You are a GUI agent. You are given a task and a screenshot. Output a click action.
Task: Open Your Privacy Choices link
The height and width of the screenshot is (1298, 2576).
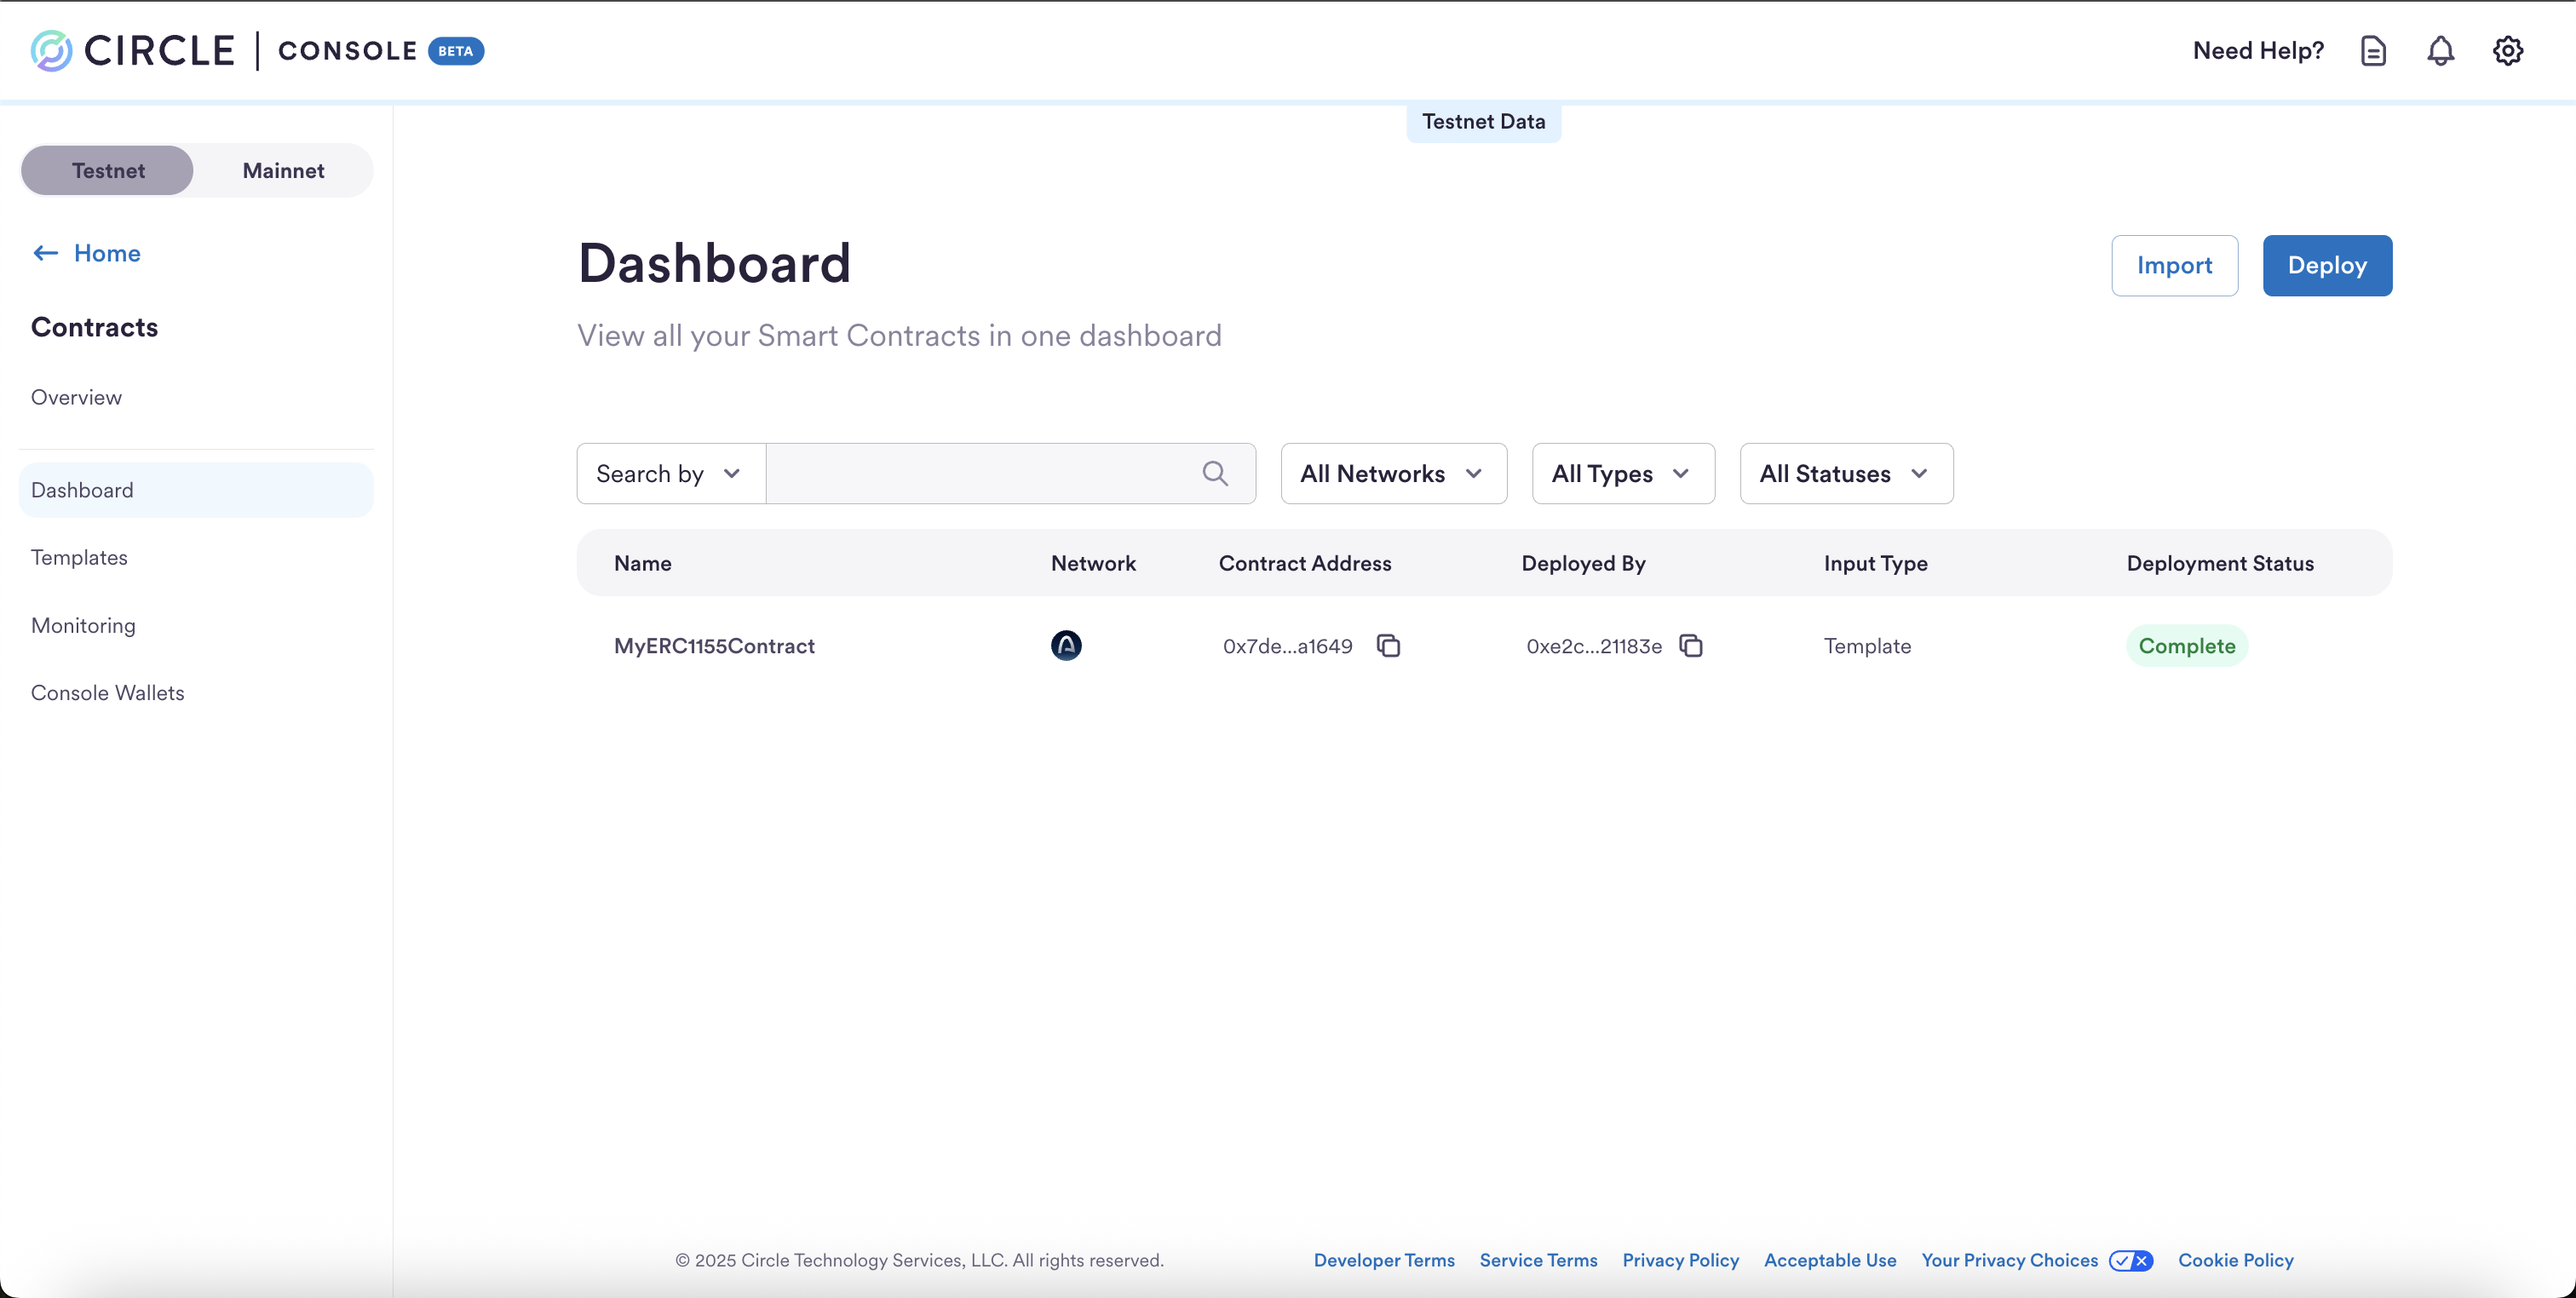(2009, 1260)
